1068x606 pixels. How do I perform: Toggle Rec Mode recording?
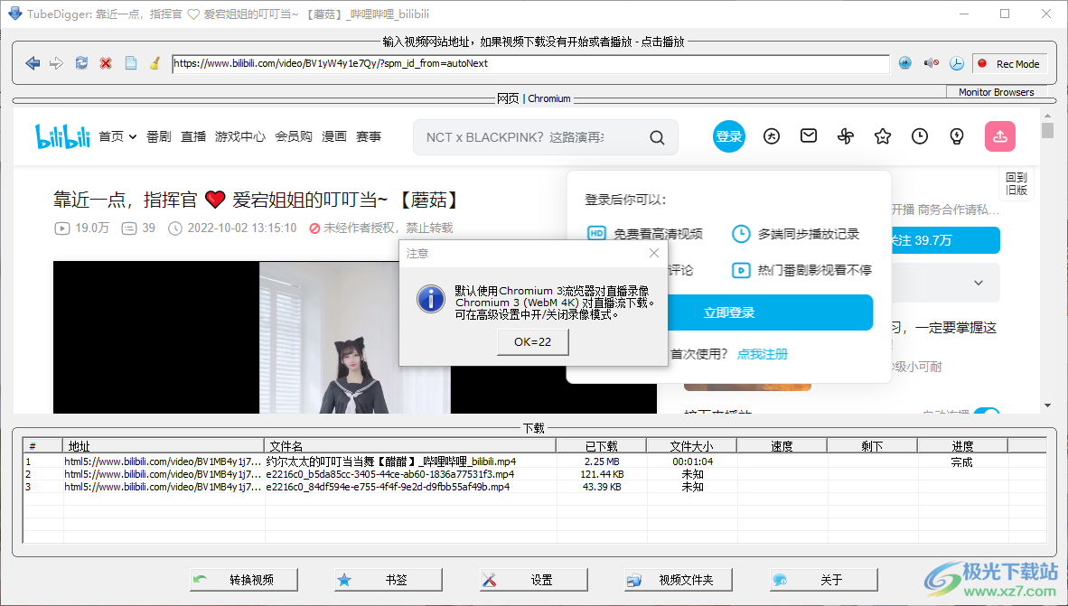point(1009,63)
